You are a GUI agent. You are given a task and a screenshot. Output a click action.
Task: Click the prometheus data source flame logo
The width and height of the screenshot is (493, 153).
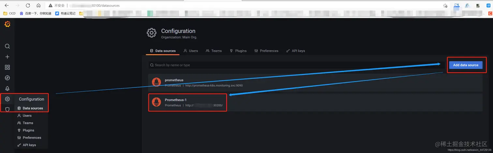pos(157,83)
